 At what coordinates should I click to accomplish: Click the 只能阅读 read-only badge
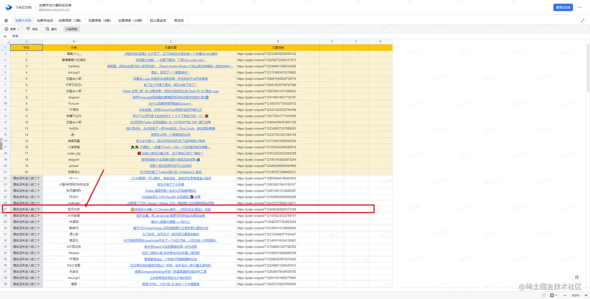pos(71,29)
